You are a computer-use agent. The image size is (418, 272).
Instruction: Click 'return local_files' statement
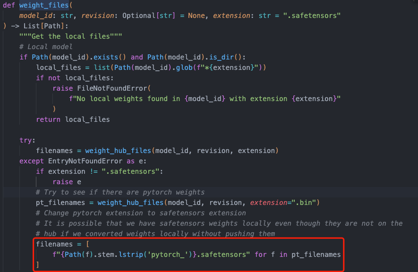click(73, 119)
